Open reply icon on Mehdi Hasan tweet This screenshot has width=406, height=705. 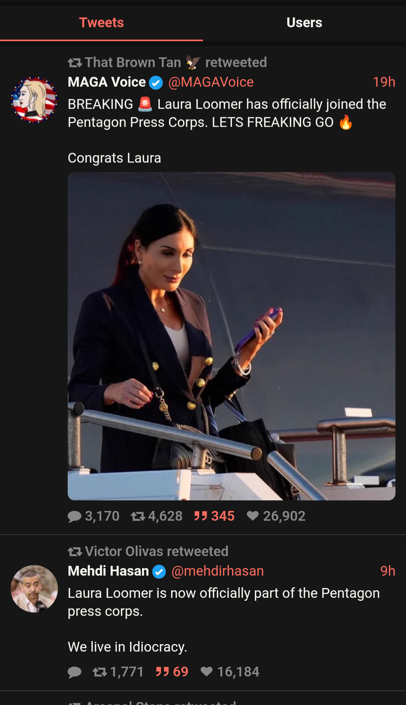pos(74,672)
